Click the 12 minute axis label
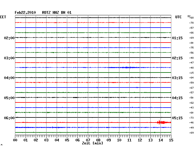The width and height of the screenshot is (195, 148). [x=140, y=140]
